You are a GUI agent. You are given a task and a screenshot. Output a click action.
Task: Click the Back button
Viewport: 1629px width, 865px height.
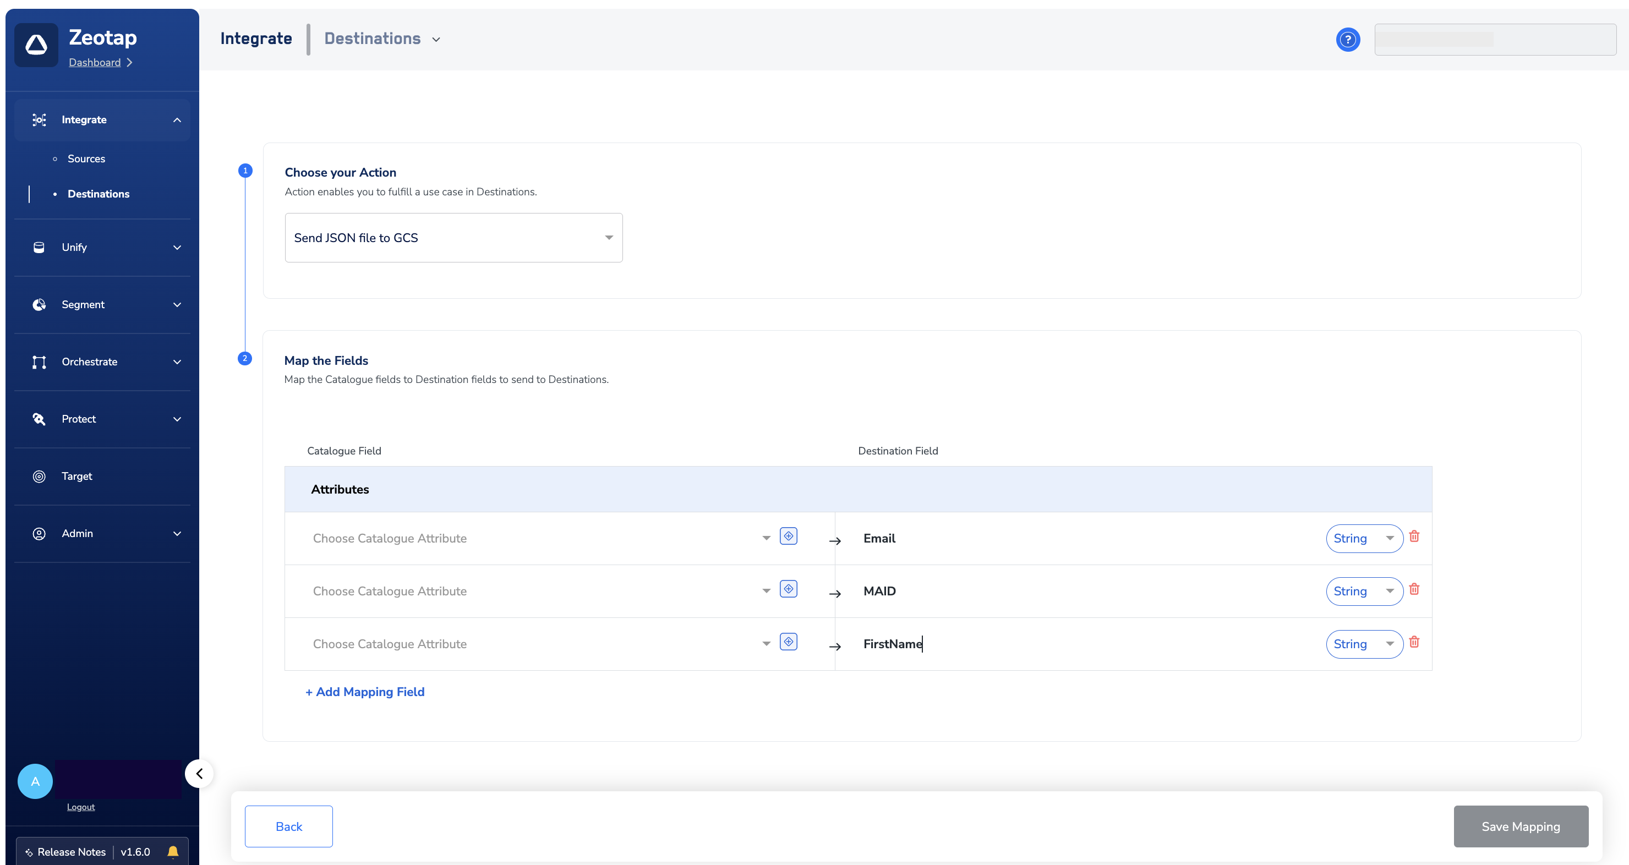click(288, 826)
